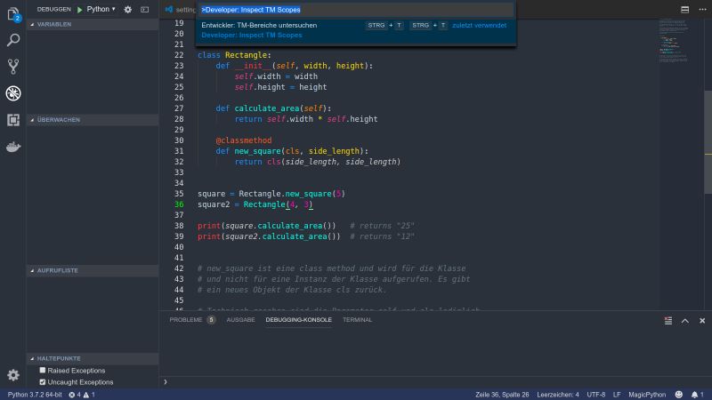The image size is (712, 400).
Task: Collapse the VARIABLEN section
Action: pyautogui.click(x=93, y=25)
